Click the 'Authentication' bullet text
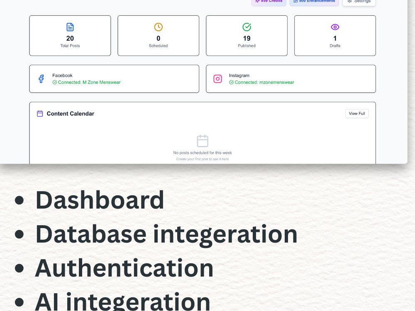Viewport: 415px width, 311px height. tap(124, 268)
